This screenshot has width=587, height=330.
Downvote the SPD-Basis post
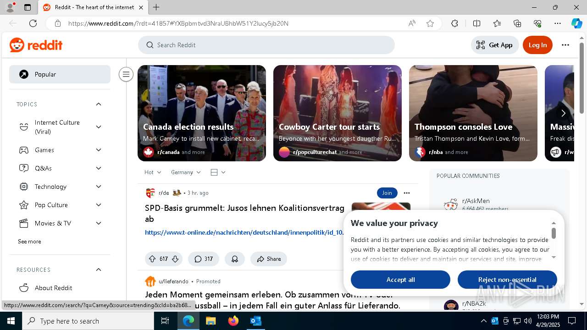tap(175, 259)
